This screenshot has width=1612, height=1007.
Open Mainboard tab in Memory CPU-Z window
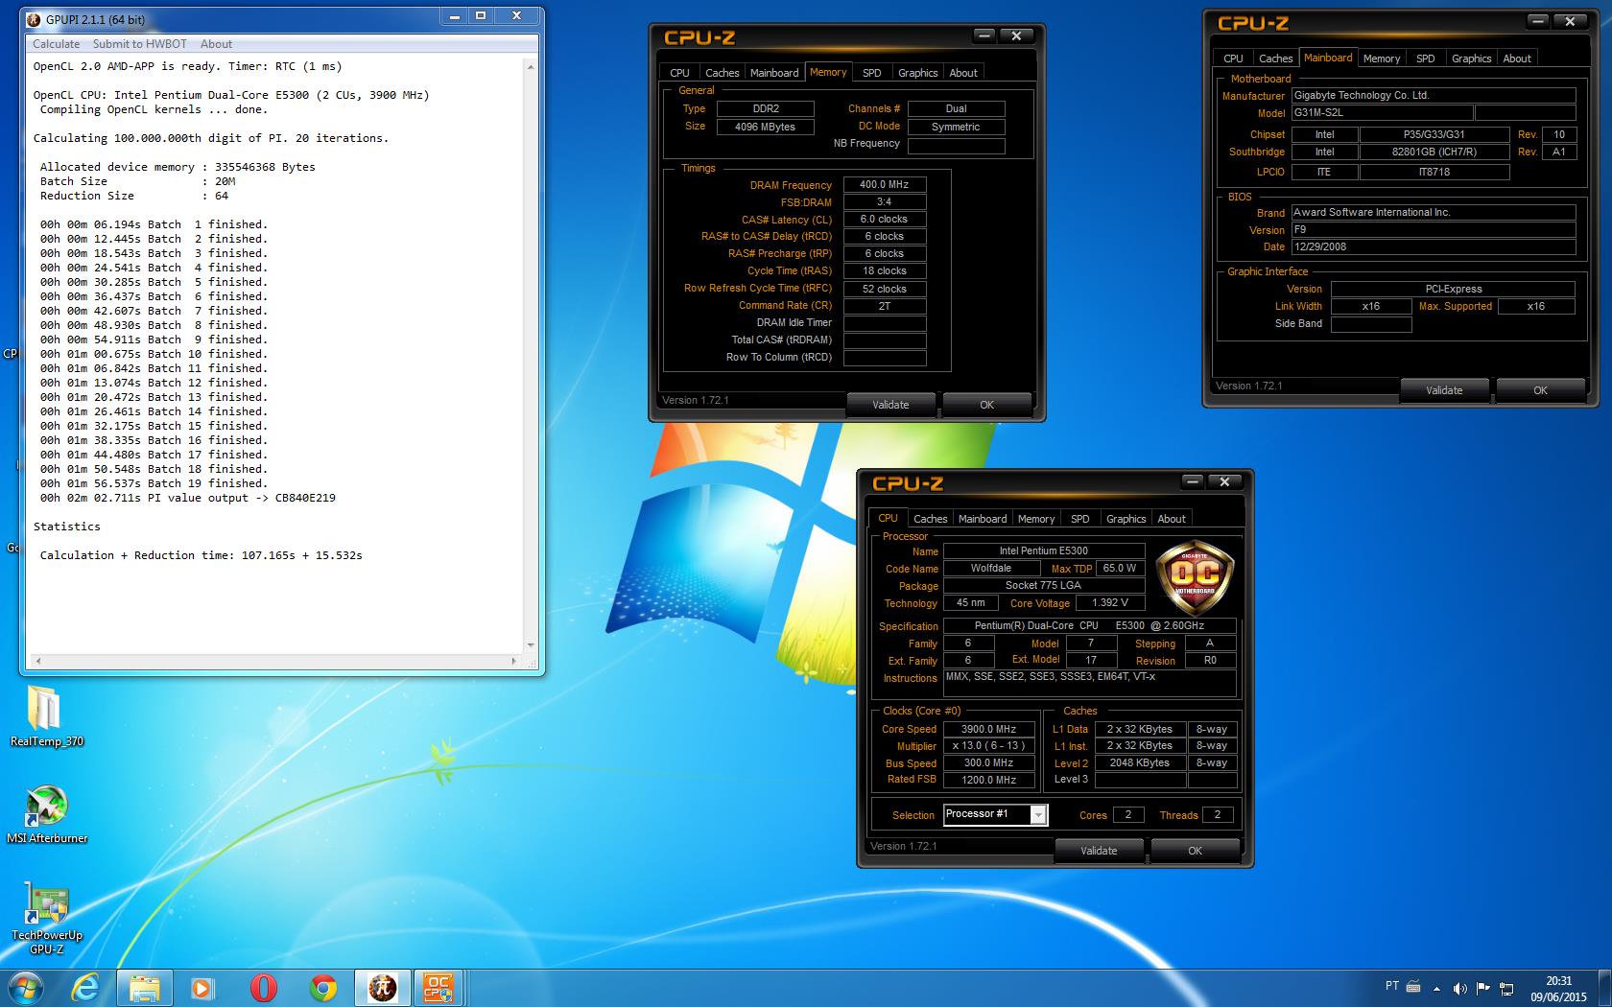(x=773, y=73)
